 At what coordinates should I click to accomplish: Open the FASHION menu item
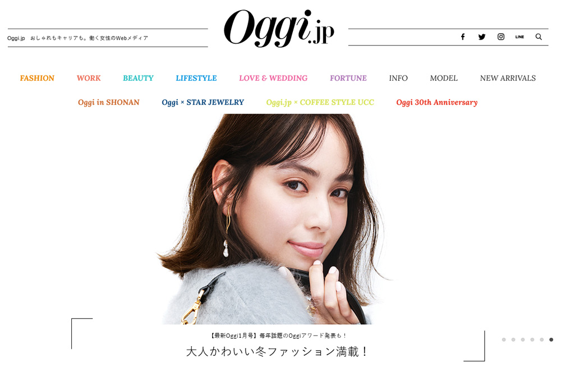(37, 78)
